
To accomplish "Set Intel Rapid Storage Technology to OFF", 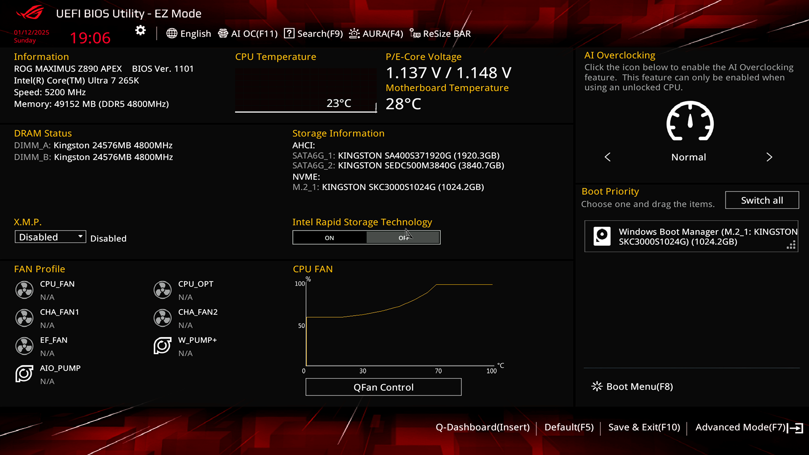I will coord(403,238).
